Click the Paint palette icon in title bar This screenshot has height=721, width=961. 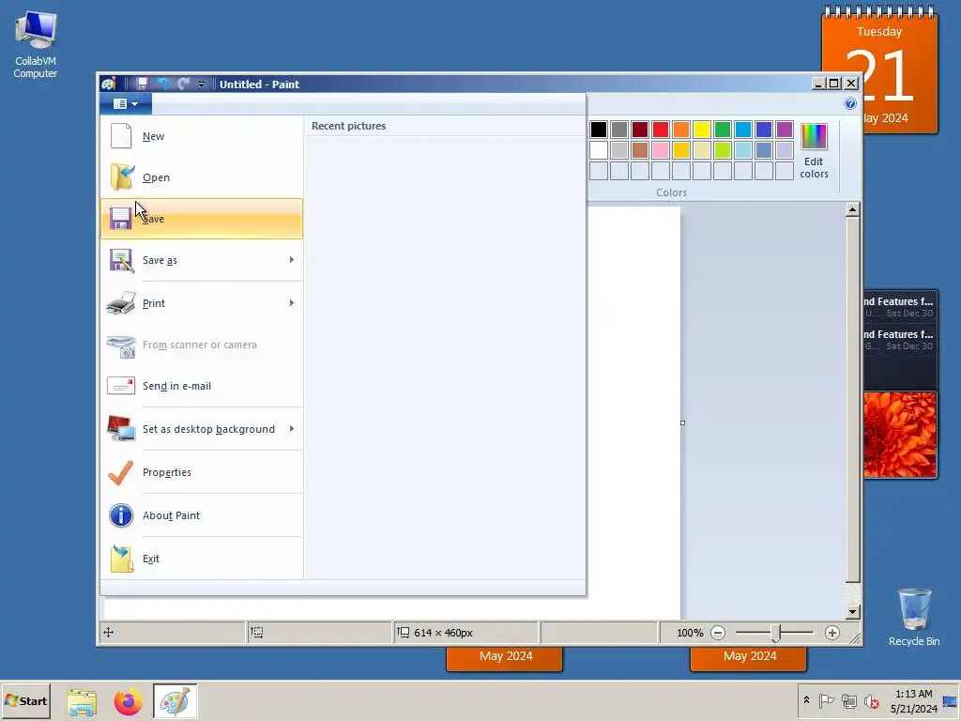point(109,84)
